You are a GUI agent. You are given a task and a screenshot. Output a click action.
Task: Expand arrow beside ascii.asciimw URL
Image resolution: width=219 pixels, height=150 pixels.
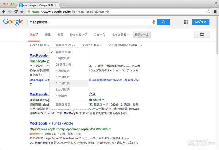[x=103, y=100]
